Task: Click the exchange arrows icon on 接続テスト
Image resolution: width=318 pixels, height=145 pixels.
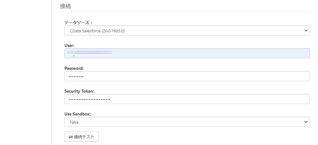Action: pos(70,137)
